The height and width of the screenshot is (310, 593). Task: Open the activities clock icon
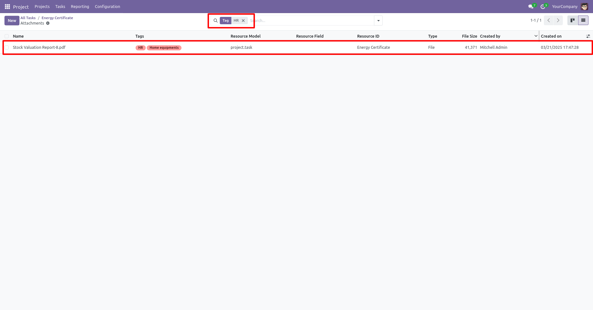point(543,6)
